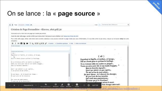
Task: Open Conseils tips icon
Action: (77, 85)
